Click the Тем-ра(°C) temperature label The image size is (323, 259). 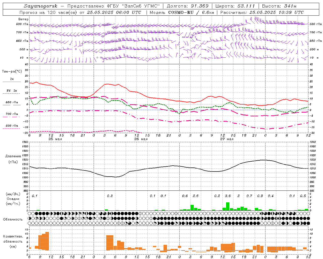(x=12, y=72)
